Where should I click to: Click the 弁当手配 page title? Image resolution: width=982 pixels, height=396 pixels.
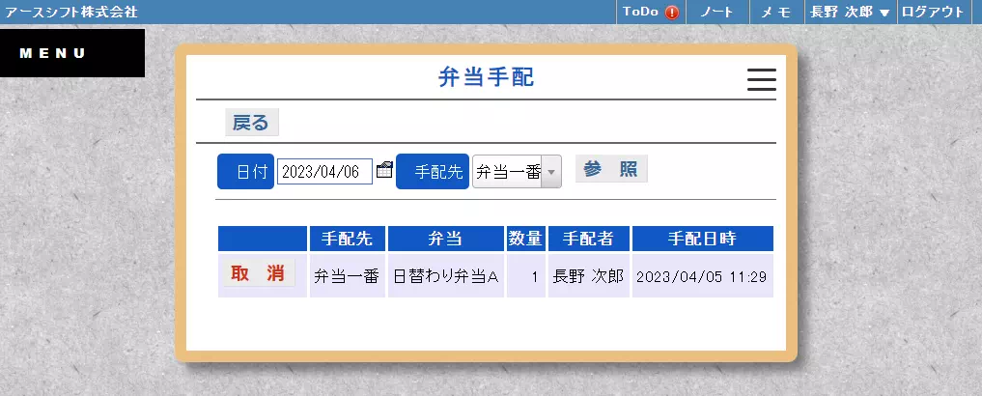click(486, 77)
